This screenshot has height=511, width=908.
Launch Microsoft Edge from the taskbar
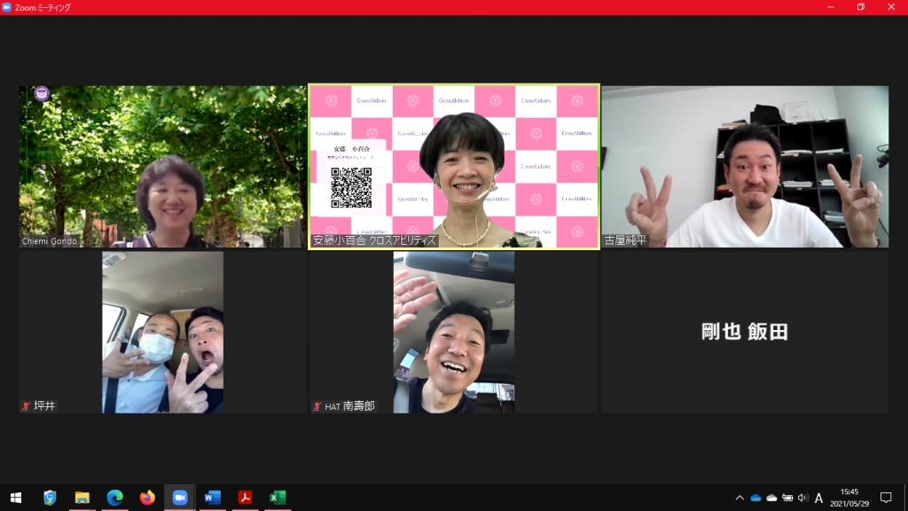[x=114, y=498]
